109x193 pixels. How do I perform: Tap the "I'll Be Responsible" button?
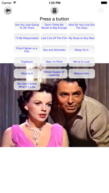click(x=27, y=38)
